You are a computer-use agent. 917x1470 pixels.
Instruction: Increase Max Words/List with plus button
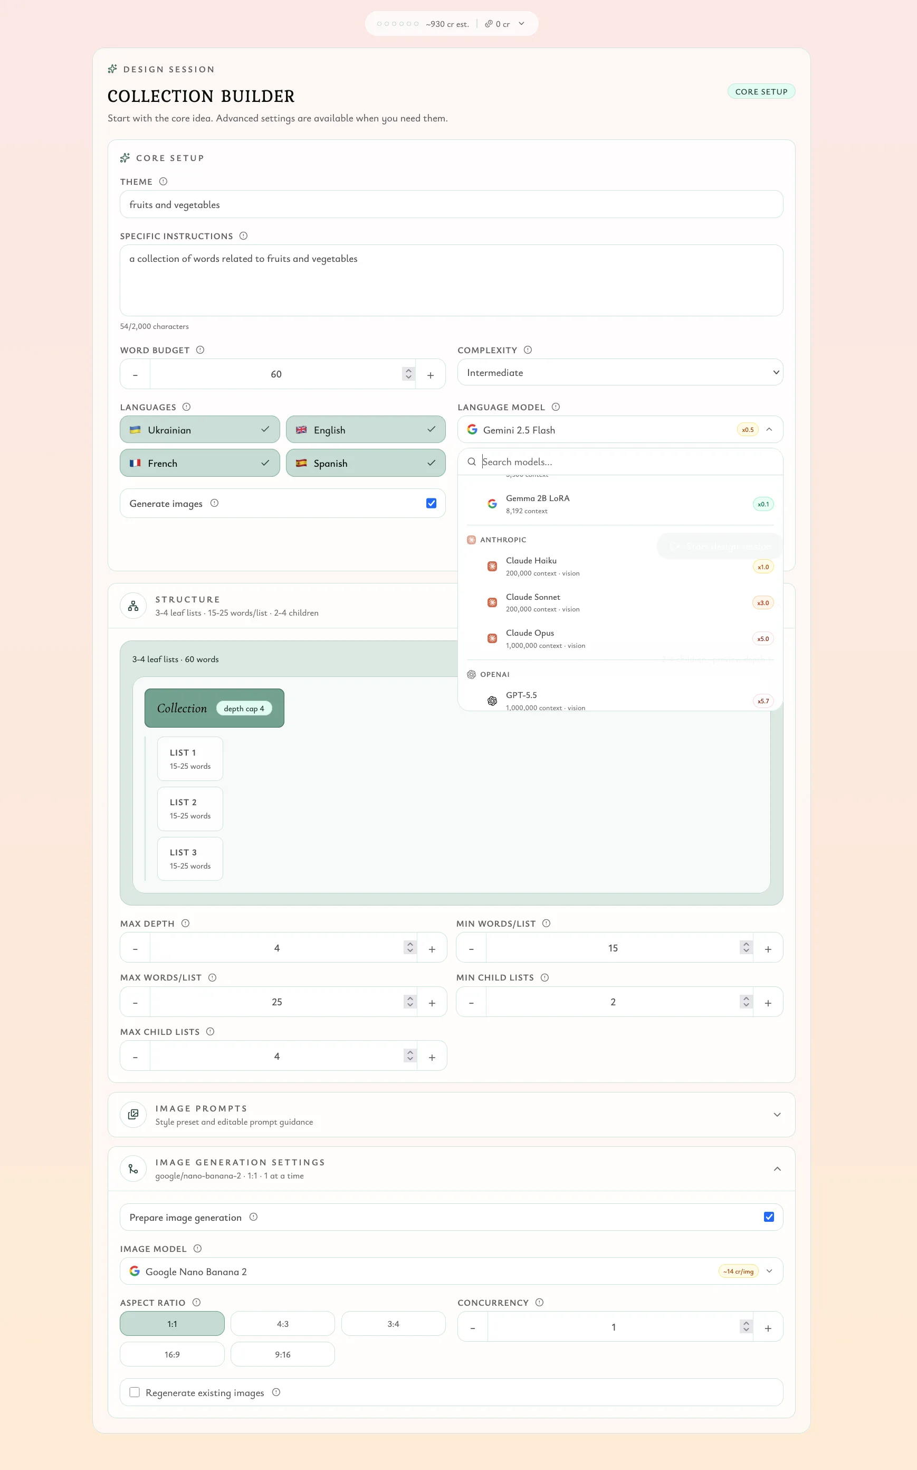tap(432, 1002)
